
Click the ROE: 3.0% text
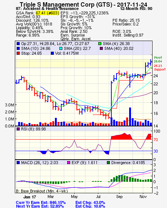122,31
